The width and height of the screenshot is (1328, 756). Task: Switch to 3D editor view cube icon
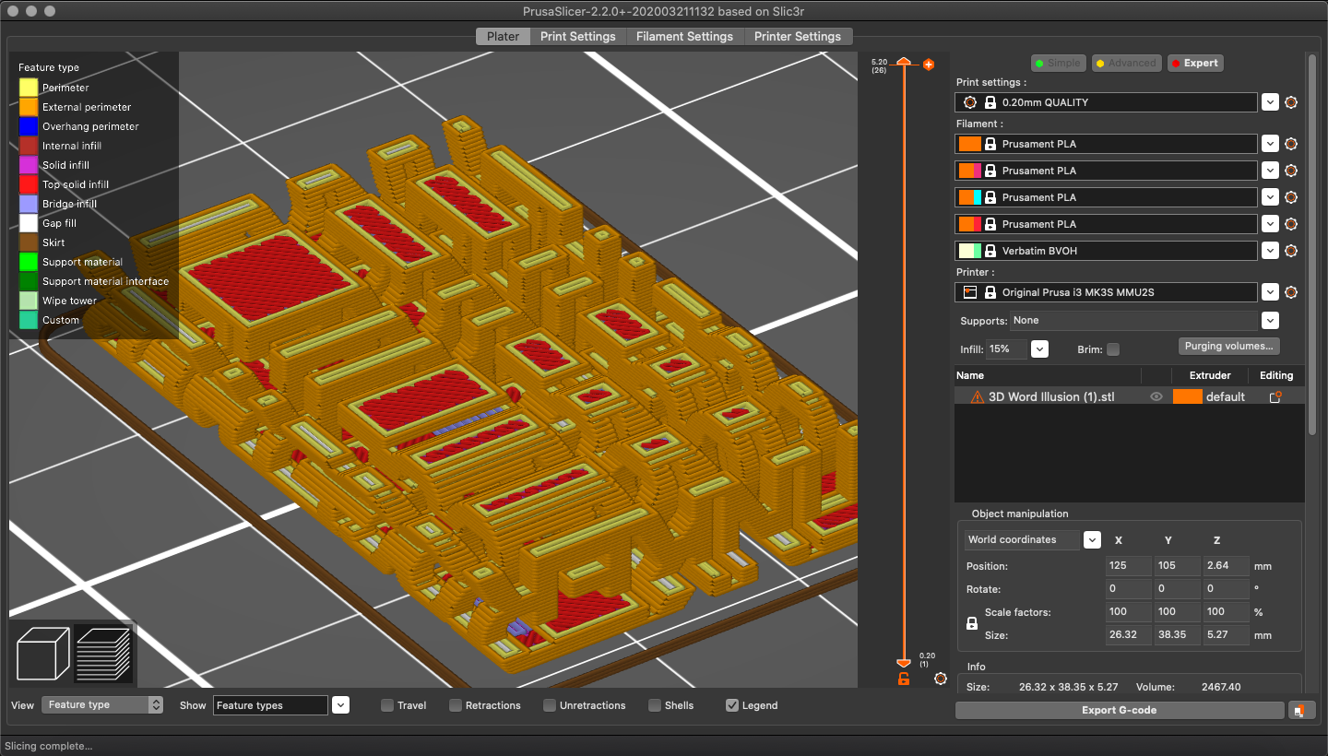pos(43,652)
